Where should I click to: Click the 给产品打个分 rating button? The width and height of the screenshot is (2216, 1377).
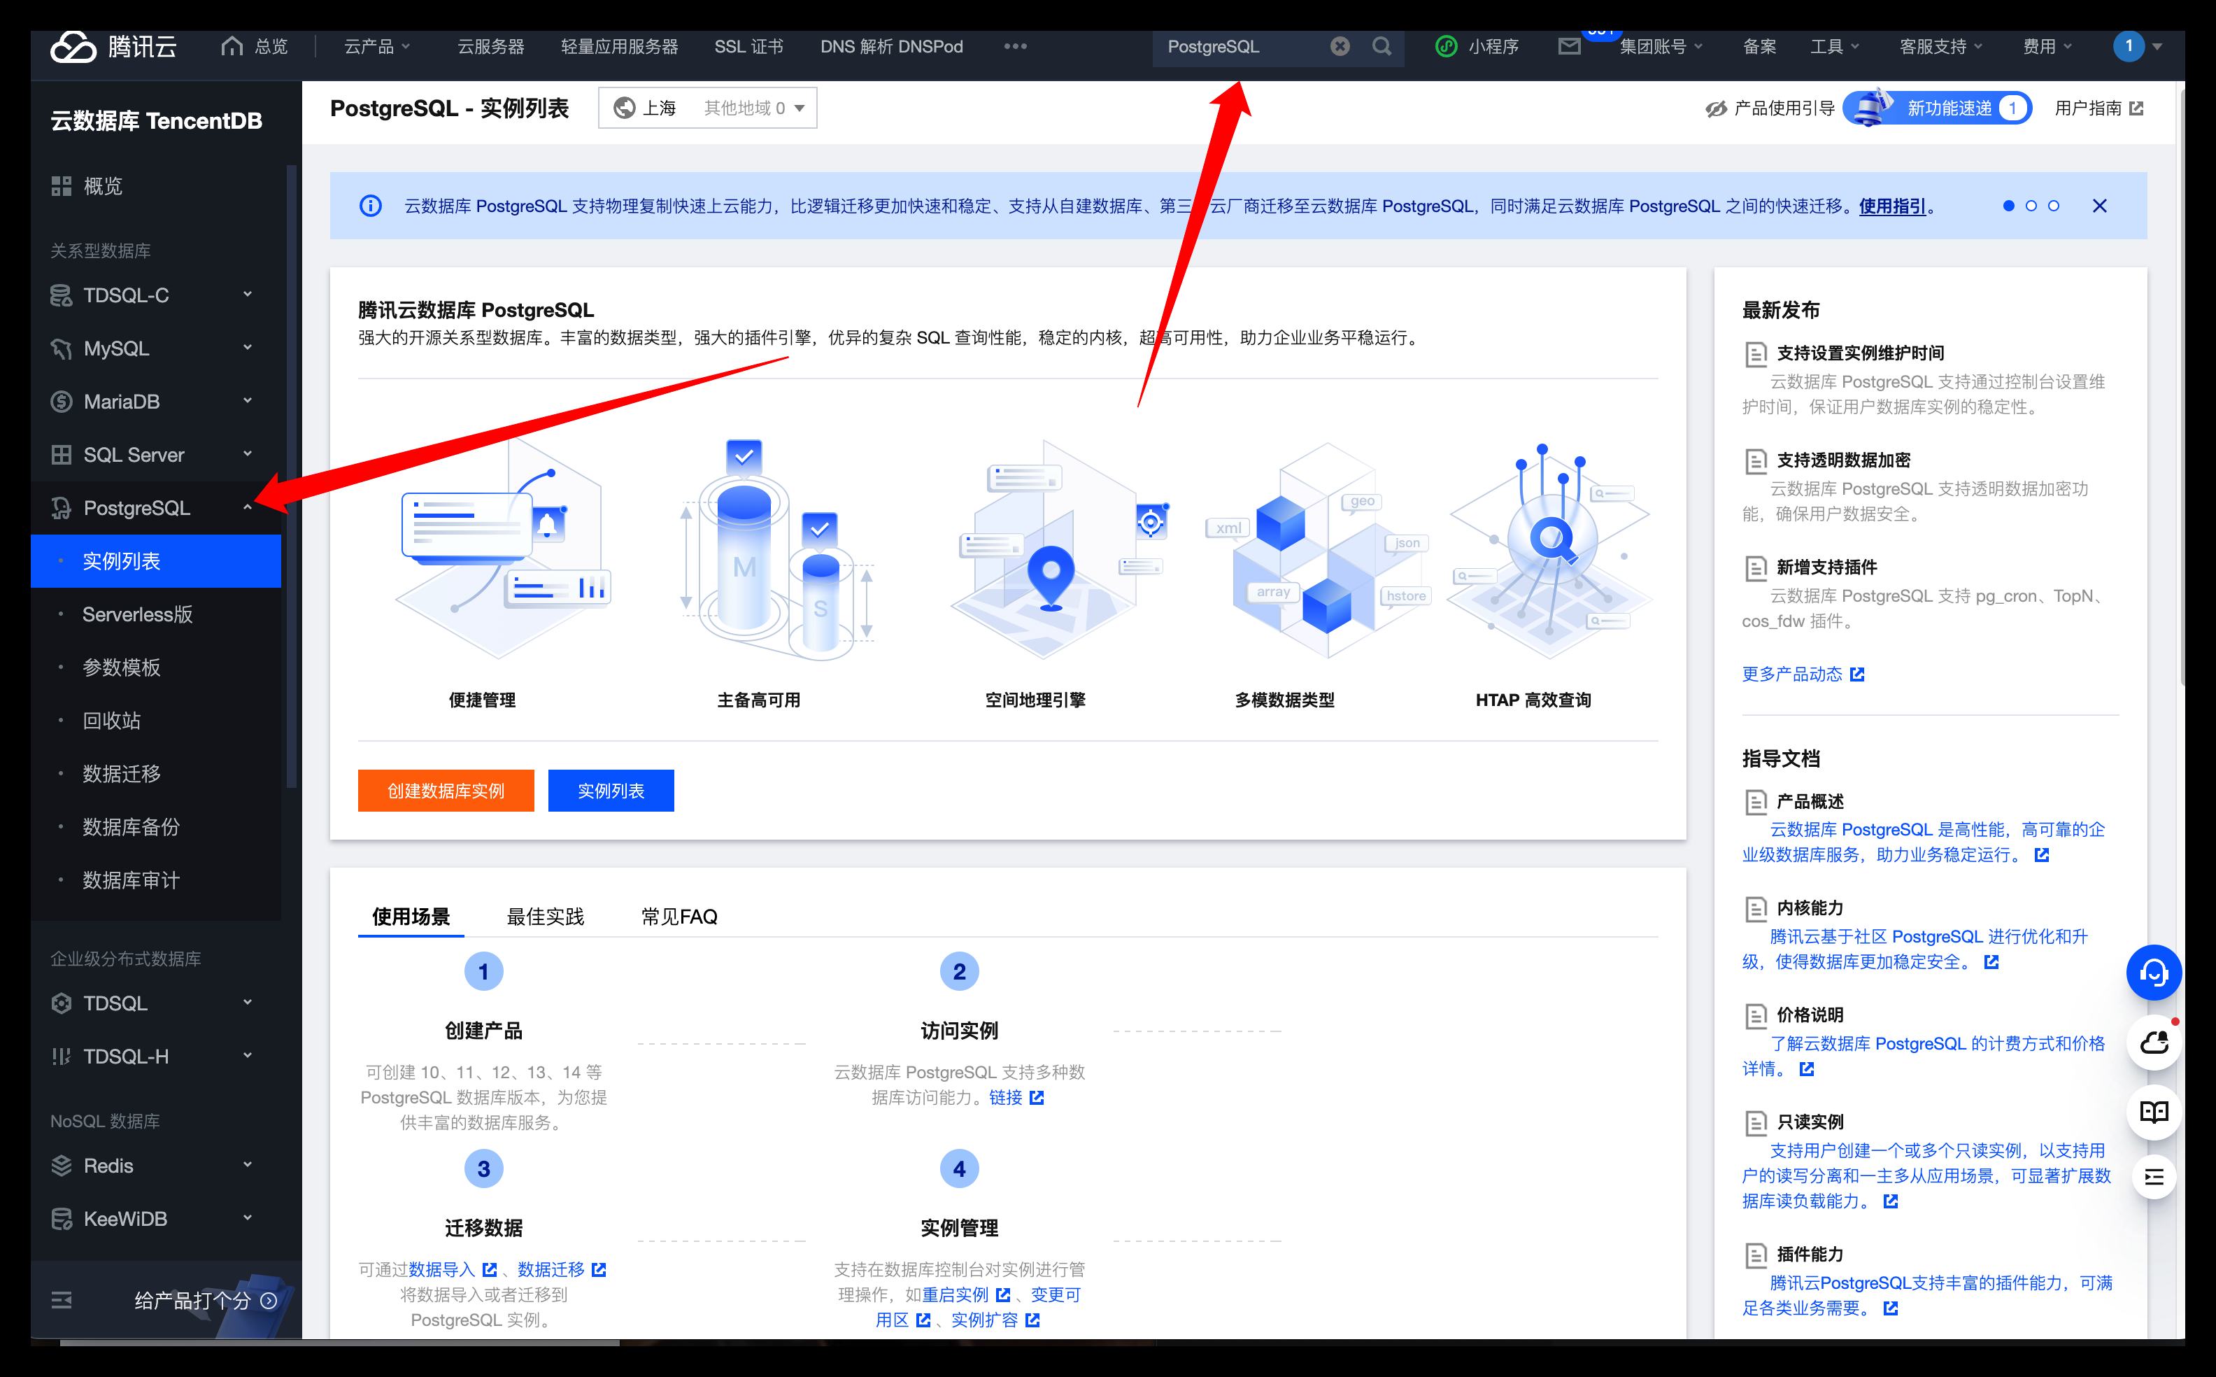tap(205, 1301)
